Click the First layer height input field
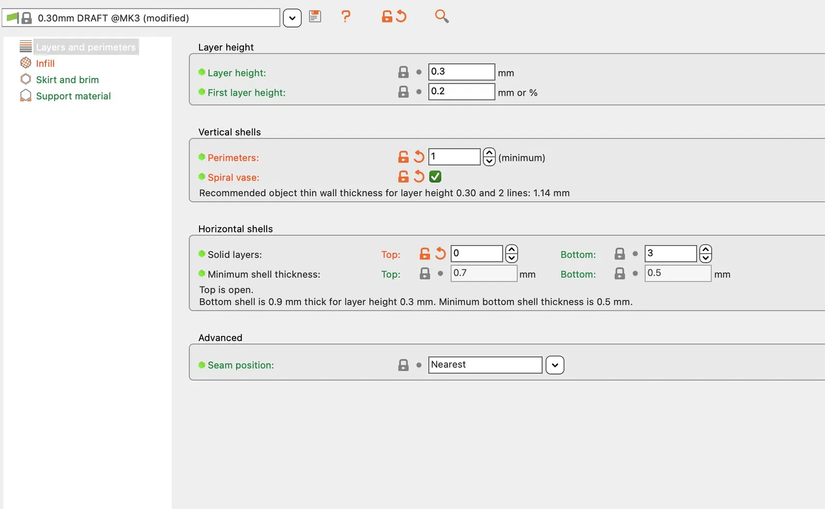825x509 pixels. 461,92
